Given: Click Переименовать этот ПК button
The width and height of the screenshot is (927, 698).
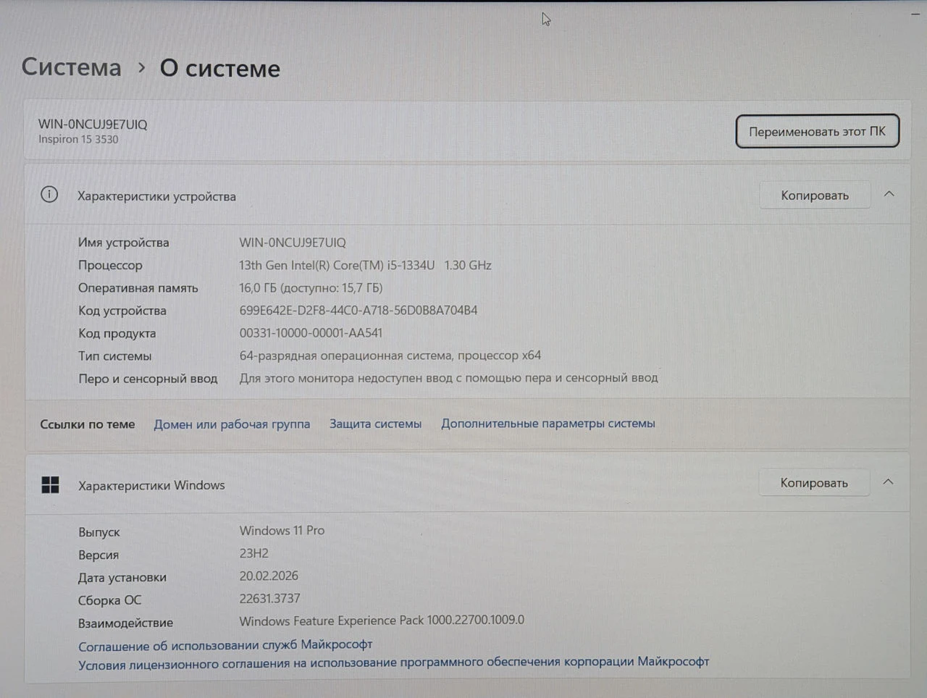Looking at the screenshot, I should tap(817, 131).
